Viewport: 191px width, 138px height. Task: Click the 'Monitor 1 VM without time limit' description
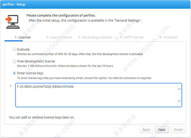pos(65,66)
